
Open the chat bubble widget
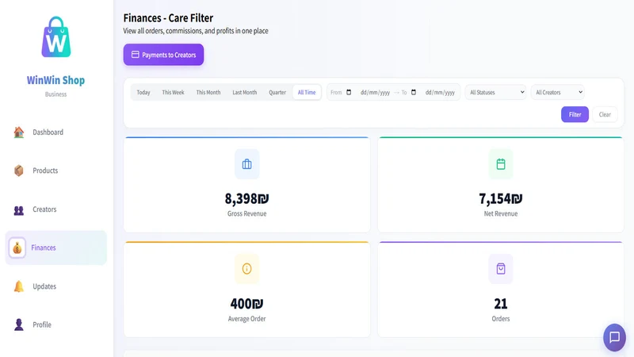coord(615,337)
